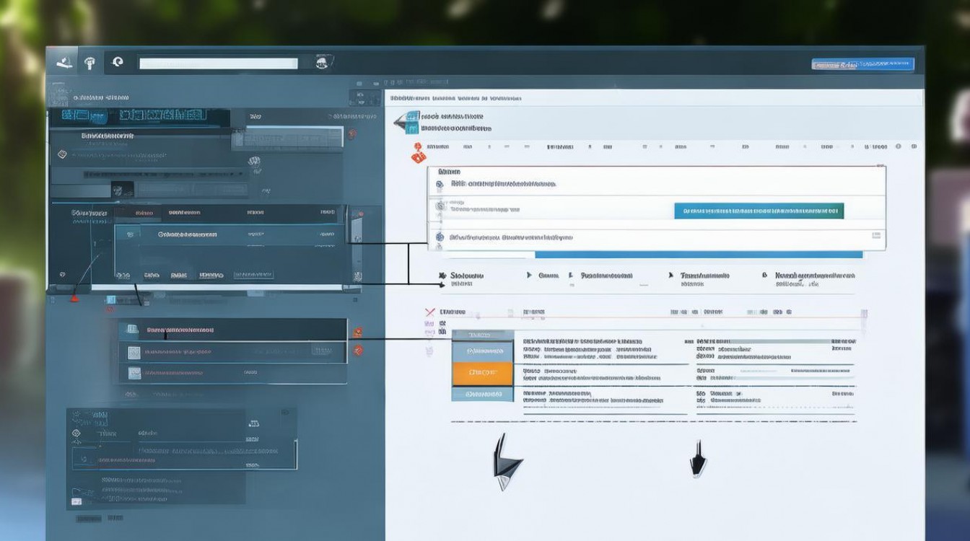Image resolution: width=970 pixels, height=541 pixels.
Task: Toggle the round marker on the second white list row
Action: (x=439, y=207)
